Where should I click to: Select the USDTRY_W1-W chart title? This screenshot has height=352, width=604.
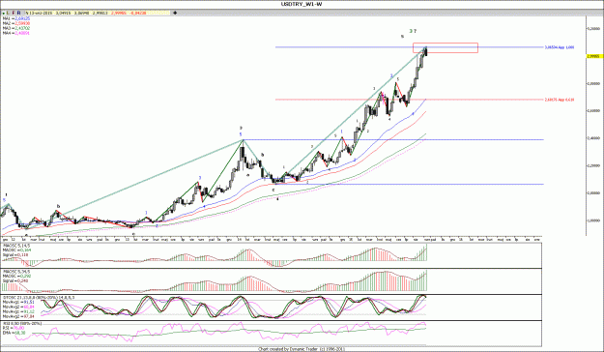(x=302, y=4)
